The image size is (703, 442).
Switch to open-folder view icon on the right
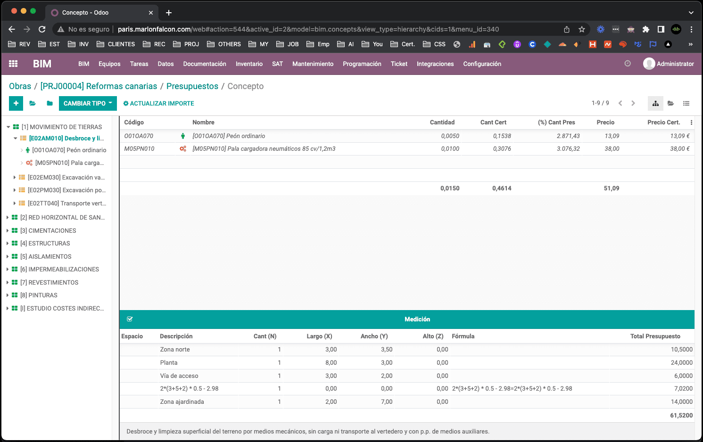click(x=671, y=103)
